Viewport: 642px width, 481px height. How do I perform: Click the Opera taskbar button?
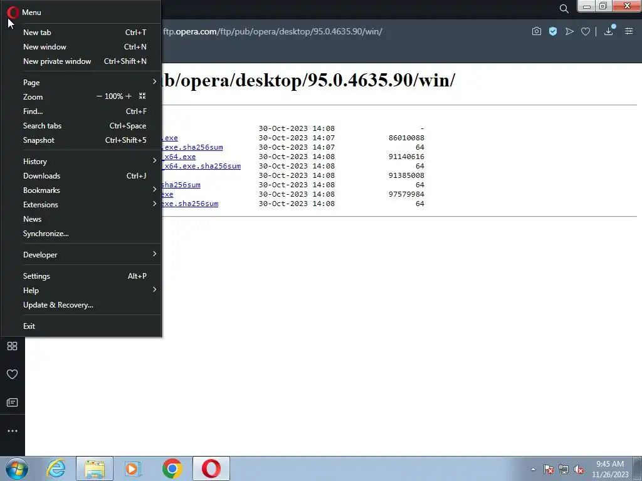(211, 468)
